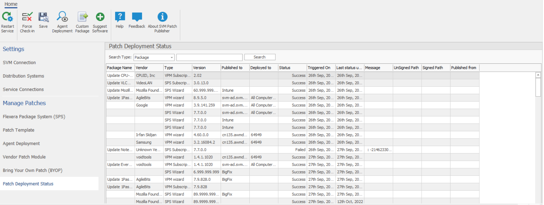
Task: Select the 'Update Note...' row
Action: pos(293,150)
